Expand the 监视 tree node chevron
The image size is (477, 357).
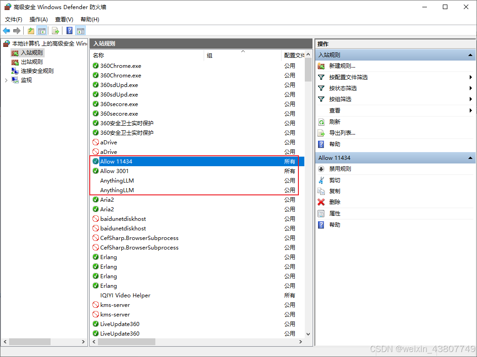pyautogui.click(x=6, y=80)
